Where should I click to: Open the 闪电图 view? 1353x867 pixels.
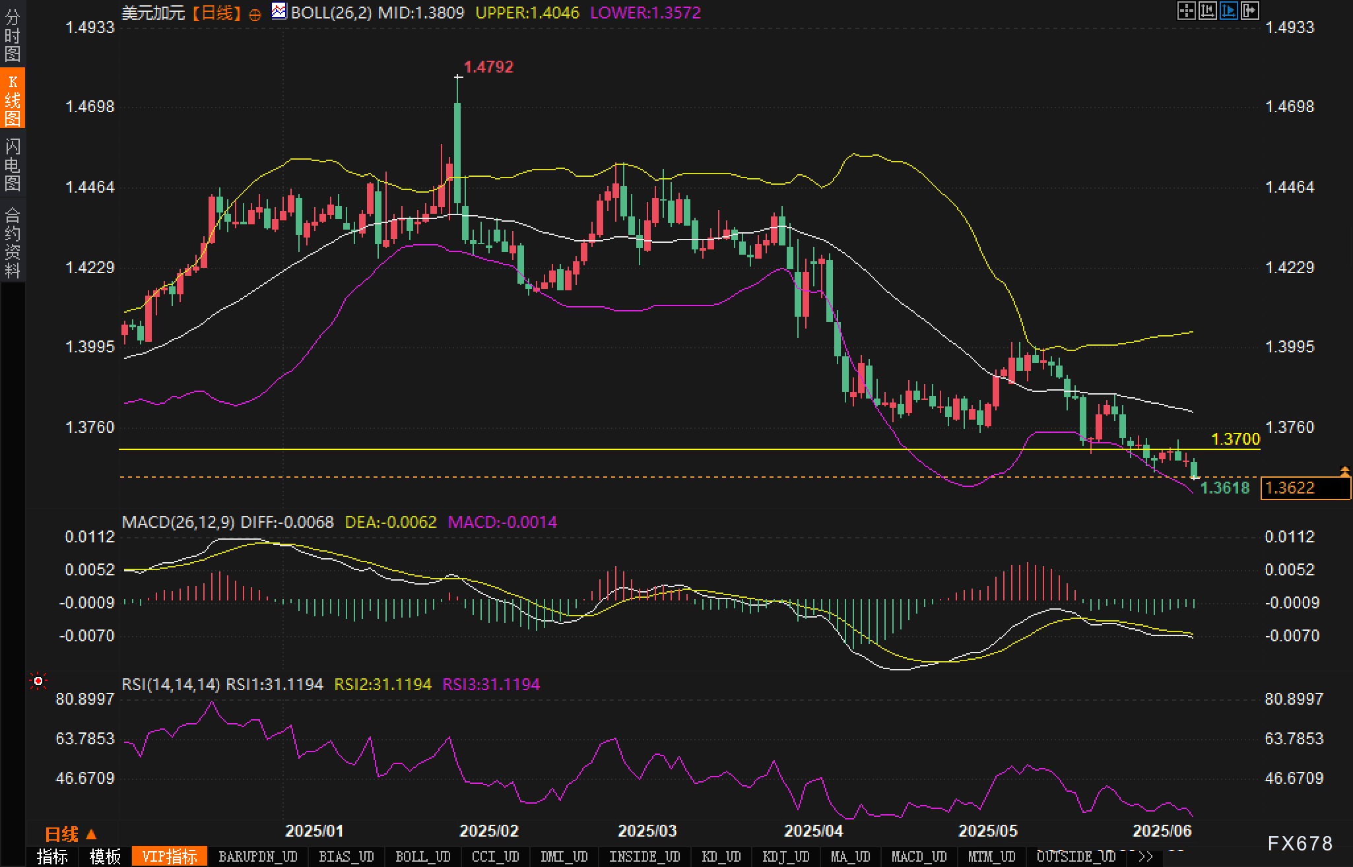[13, 164]
